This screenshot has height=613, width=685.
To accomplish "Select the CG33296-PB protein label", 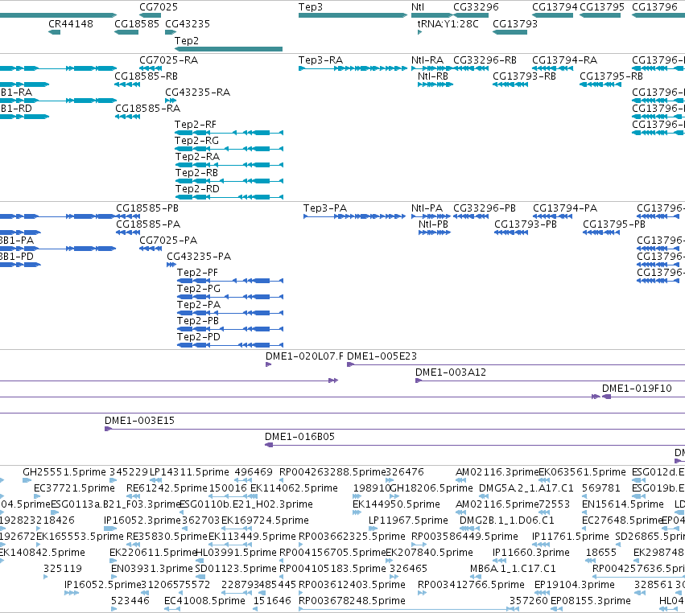I will 485,208.
